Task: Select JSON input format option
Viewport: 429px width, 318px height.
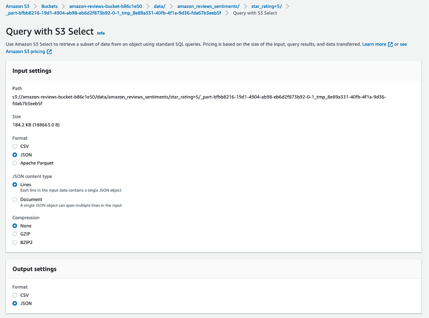Action: click(x=15, y=155)
